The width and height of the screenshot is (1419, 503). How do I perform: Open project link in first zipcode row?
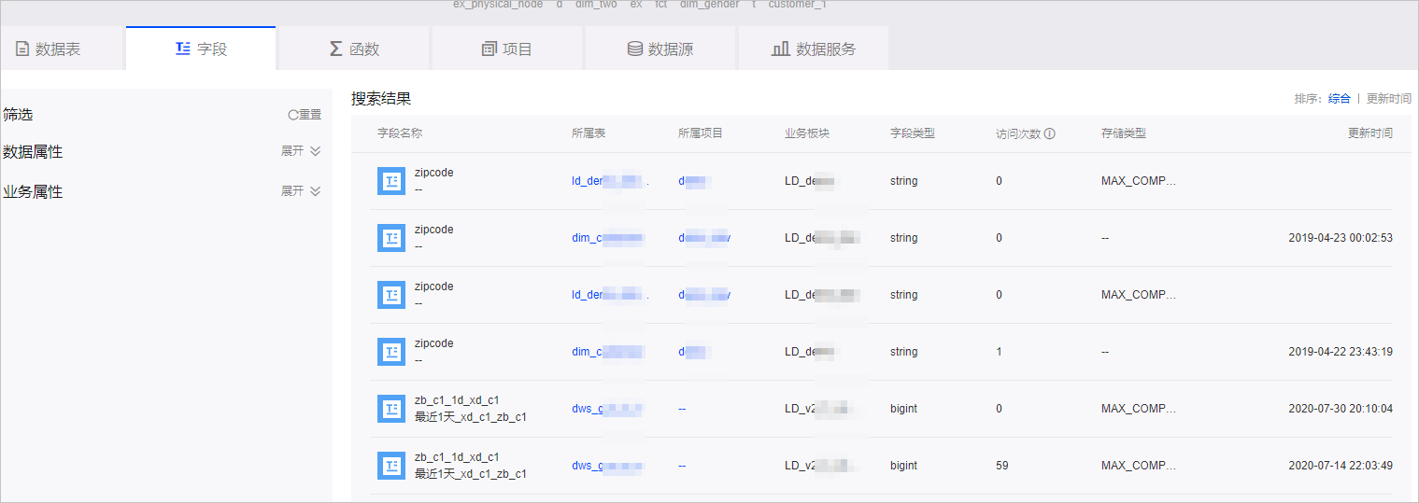695,181
